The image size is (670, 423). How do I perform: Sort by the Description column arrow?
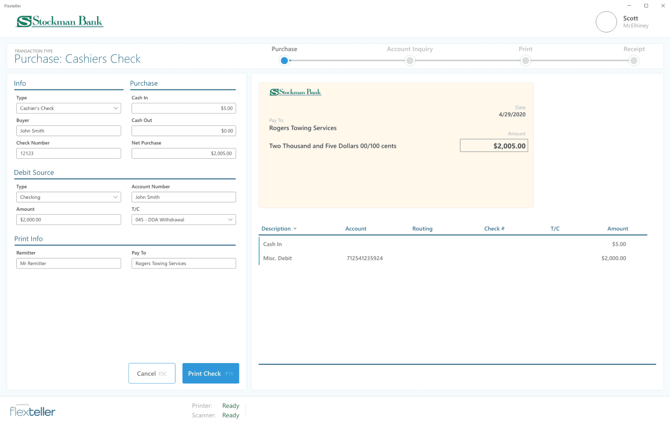tap(295, 229)
